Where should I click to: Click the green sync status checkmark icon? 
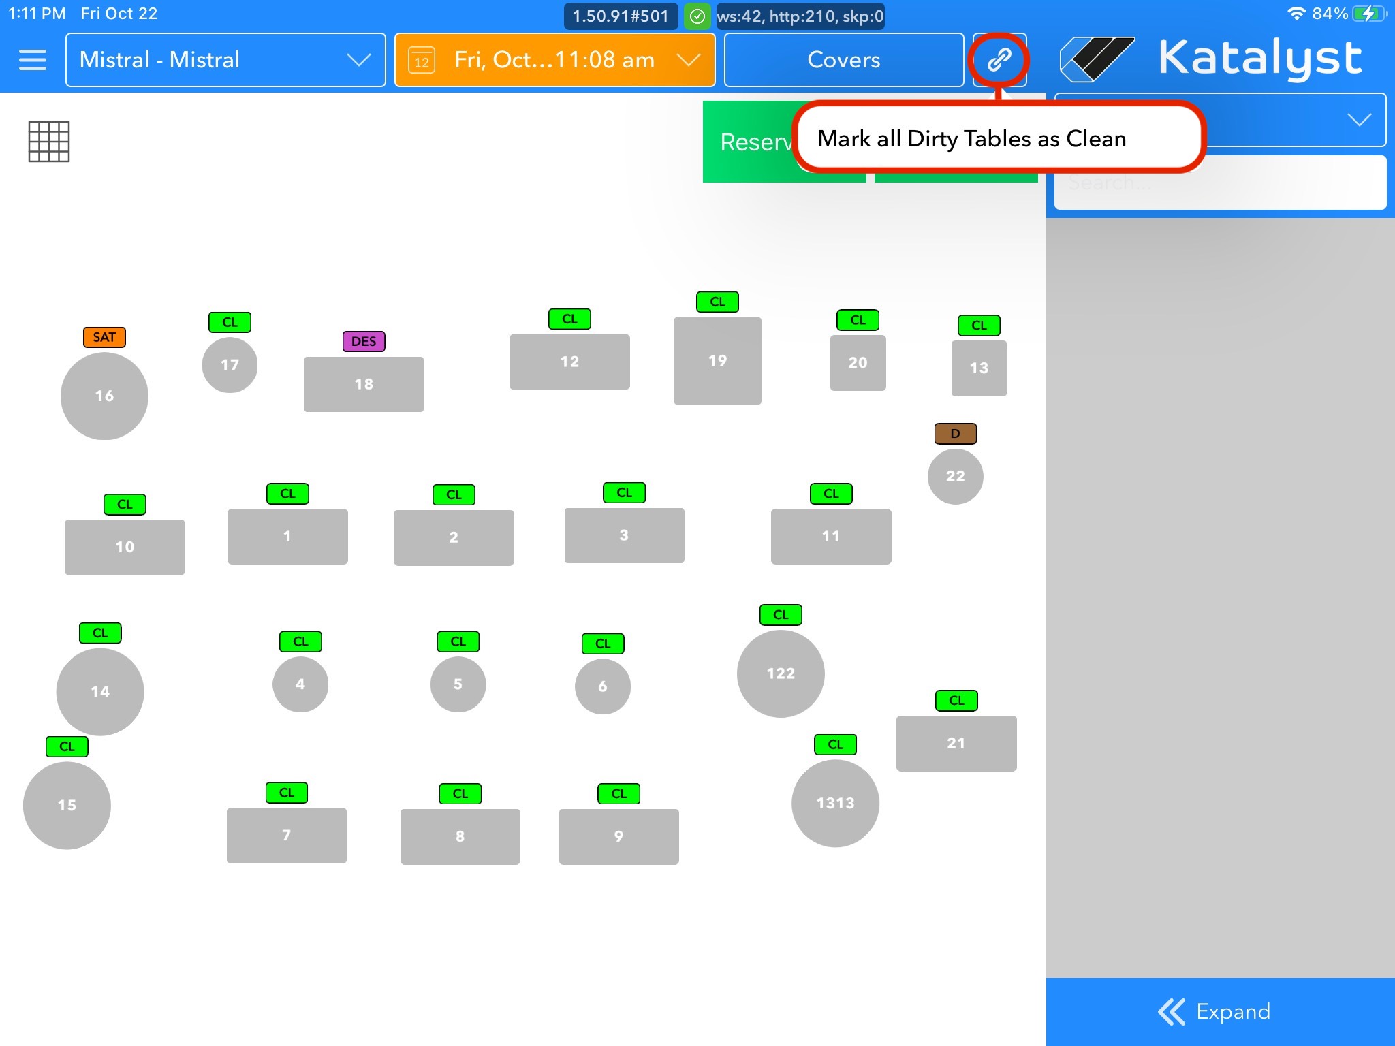(697, 16)
